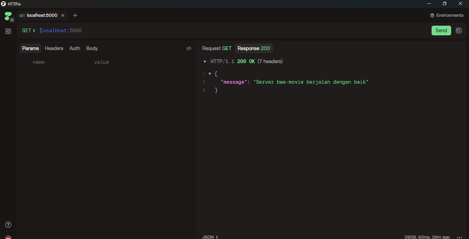This screenshot has height=239, width=469.
Task: Open the Request GET tab
Action: [x=217, y=48]
